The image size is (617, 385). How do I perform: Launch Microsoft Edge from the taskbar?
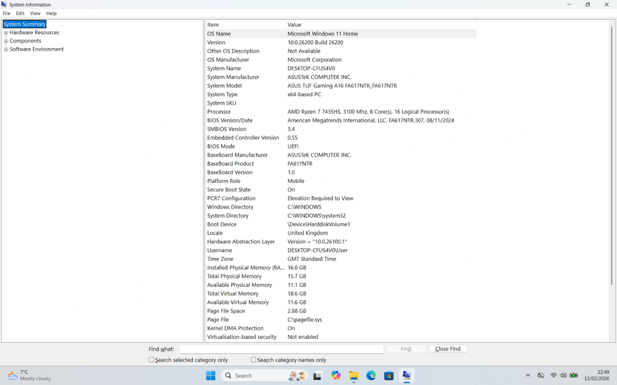click(371, 375)
